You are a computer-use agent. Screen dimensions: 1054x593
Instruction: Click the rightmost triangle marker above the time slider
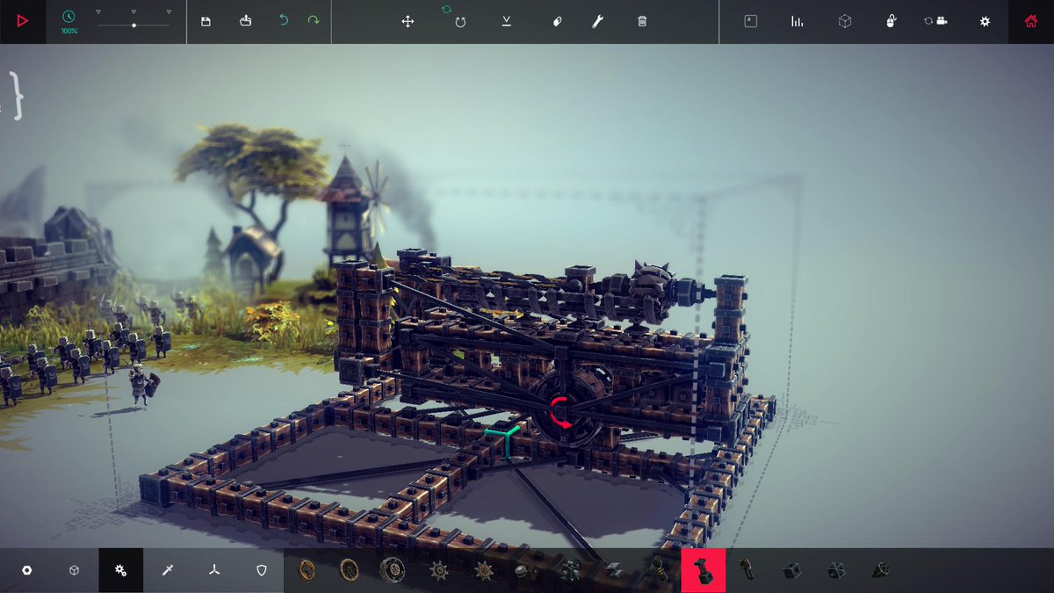(169, 12)
